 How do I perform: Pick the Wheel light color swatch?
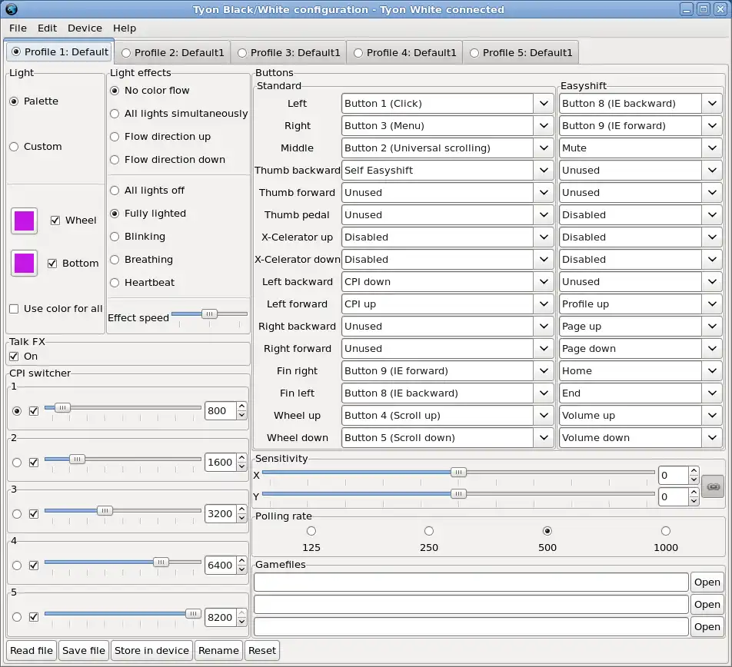point(24,221)
